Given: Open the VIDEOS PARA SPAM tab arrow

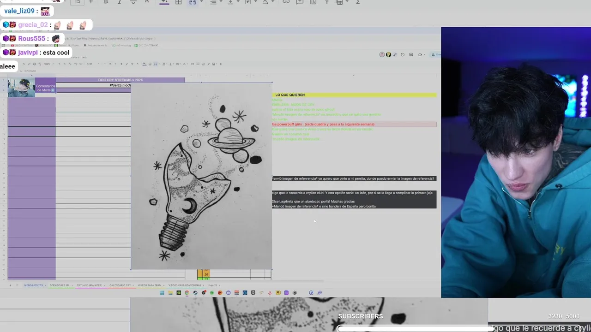Looking at the screenshot, I should point(163,285).
